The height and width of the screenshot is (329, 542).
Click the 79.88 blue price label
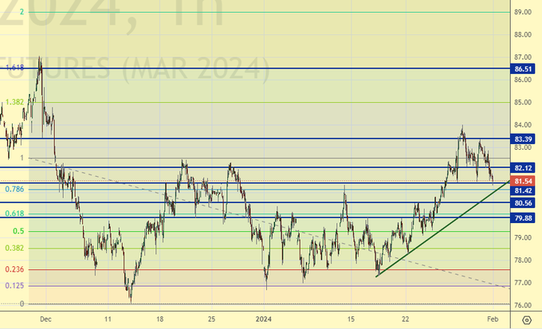pyautogui.click(x=523, y=218)
